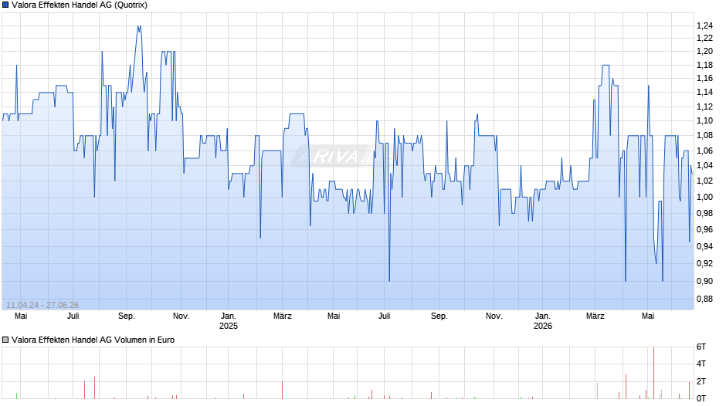Click the first 'März' label on the time axis
This screenshot has width=726, height=406.
tap(283, 316)
